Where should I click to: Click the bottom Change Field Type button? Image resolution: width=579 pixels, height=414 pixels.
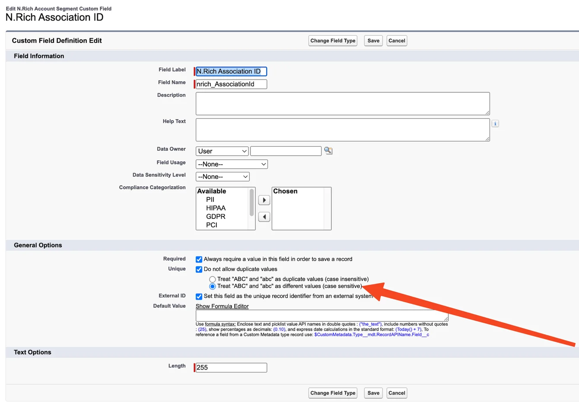click(x=333, y=393)
